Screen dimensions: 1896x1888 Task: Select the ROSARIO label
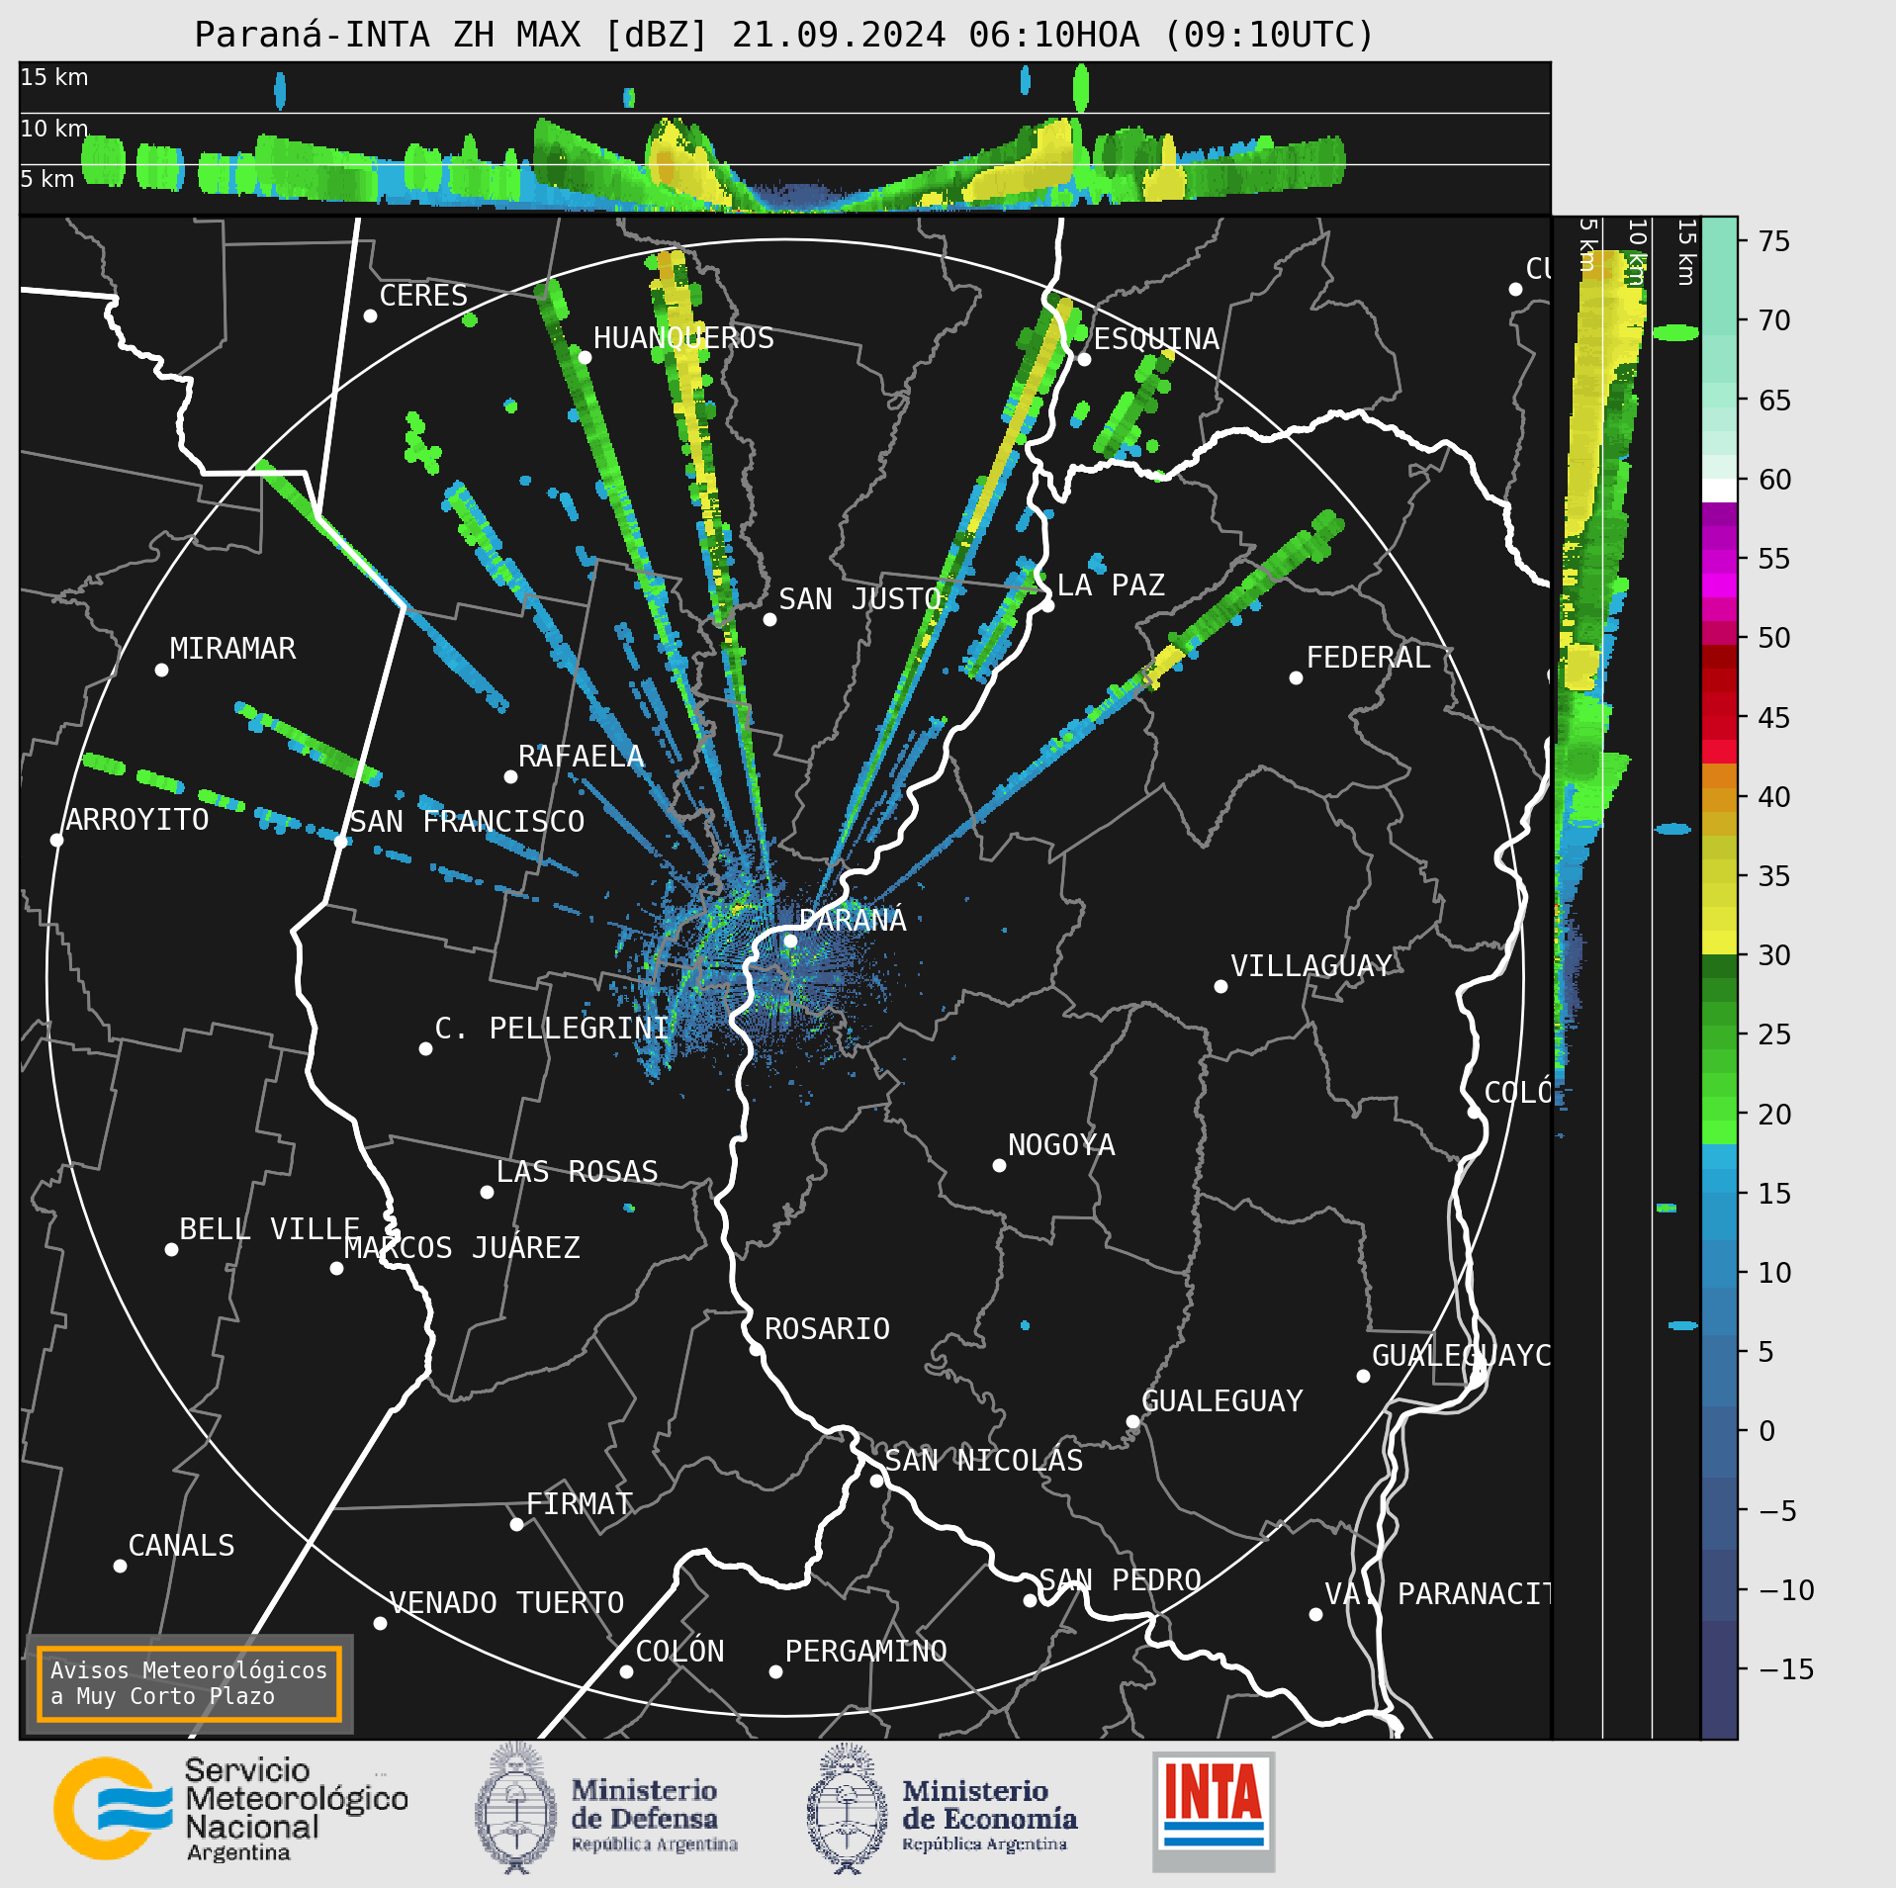pyautogui.click(x=827, y=1329)
